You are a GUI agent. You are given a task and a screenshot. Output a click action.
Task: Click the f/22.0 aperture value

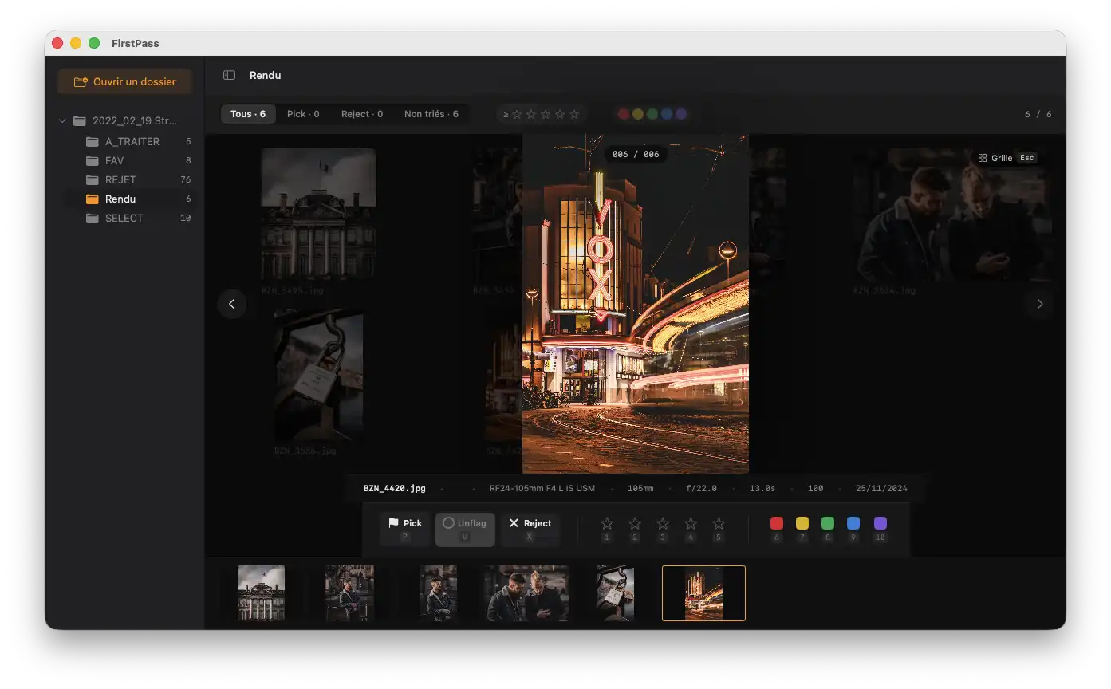click(702, 488)
